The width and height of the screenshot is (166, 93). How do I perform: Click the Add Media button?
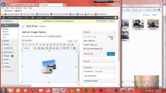pyautogui.click(x=27, y=40)
